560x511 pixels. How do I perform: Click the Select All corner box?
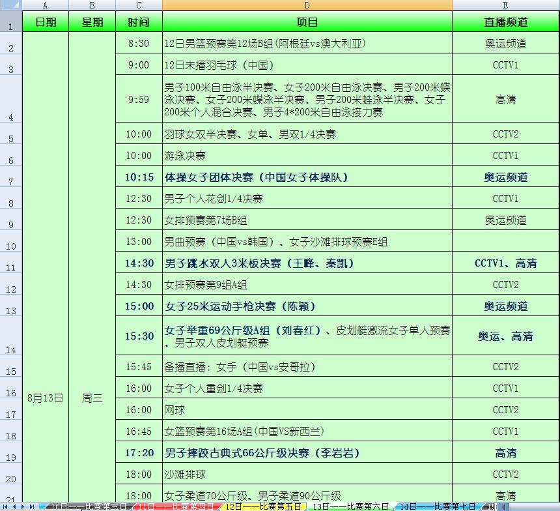10,5
